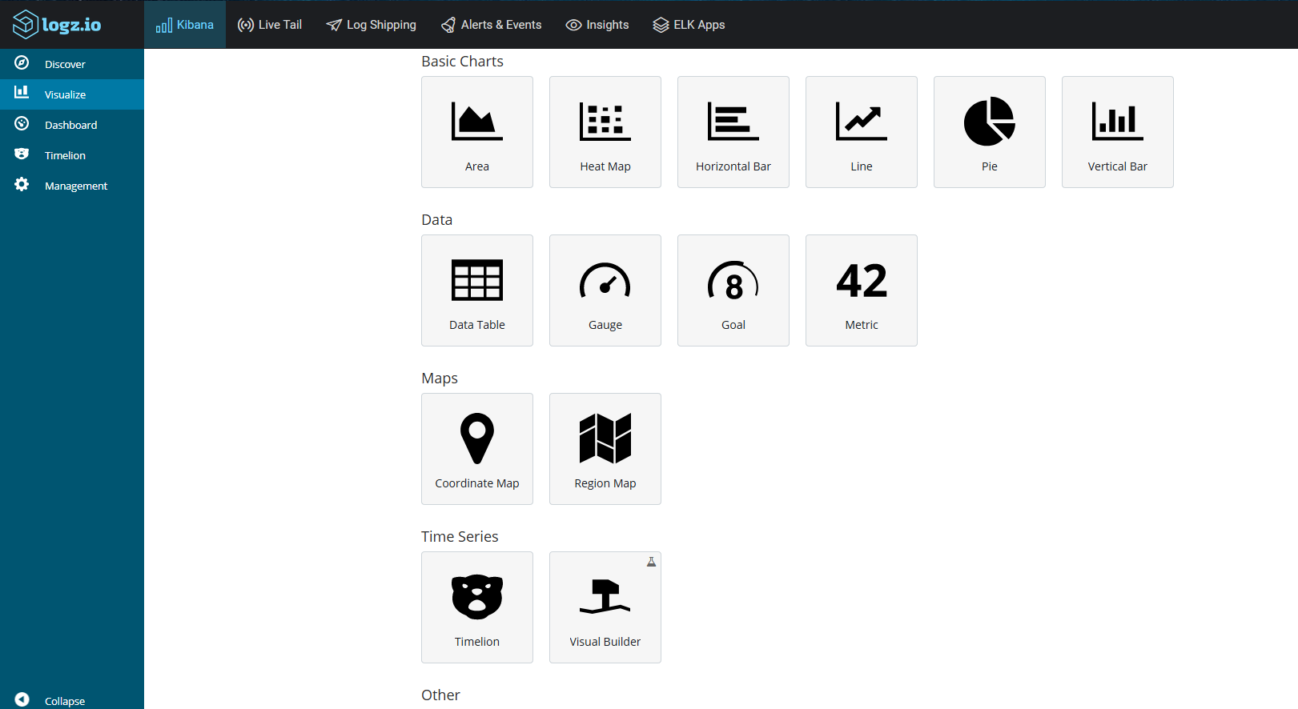Choose the Region Map icon
Image resolution: width=1298 pixels, height=709 pixels.
605,439
